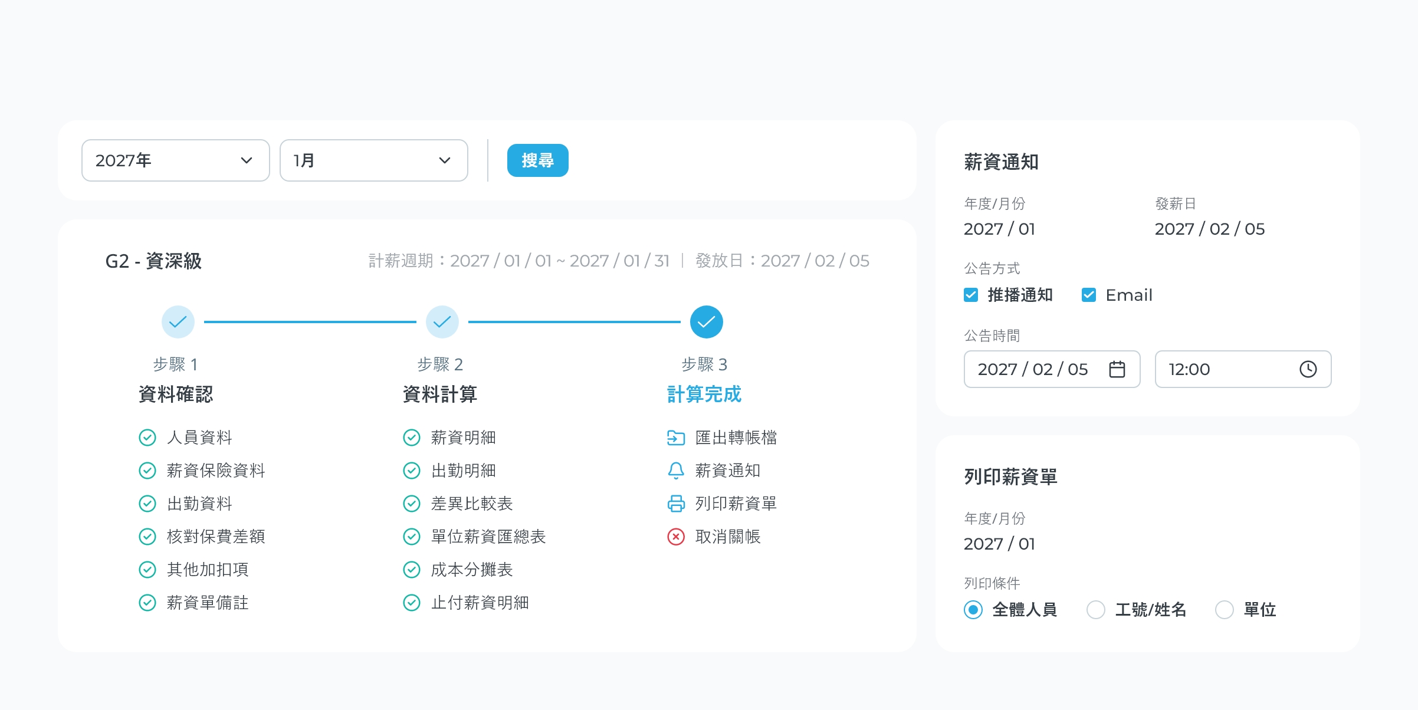
Task: Open the 出勤明細 item
Action: click(464, 471)
